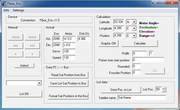Click Store Pos. to List button

(121, 90)
